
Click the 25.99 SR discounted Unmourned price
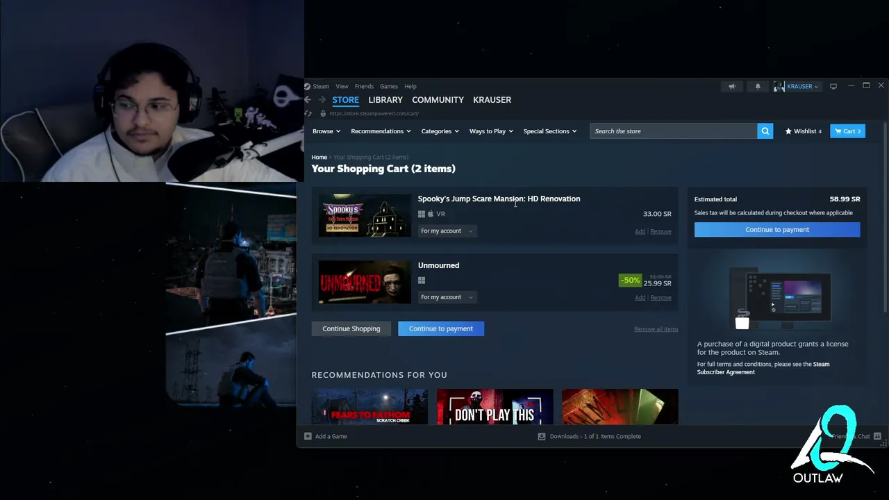click(x=657, y=283)
